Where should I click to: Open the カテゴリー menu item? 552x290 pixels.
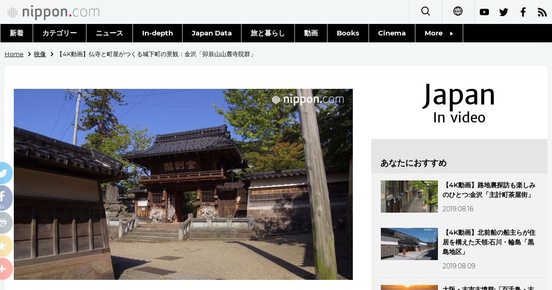(60, 33)
